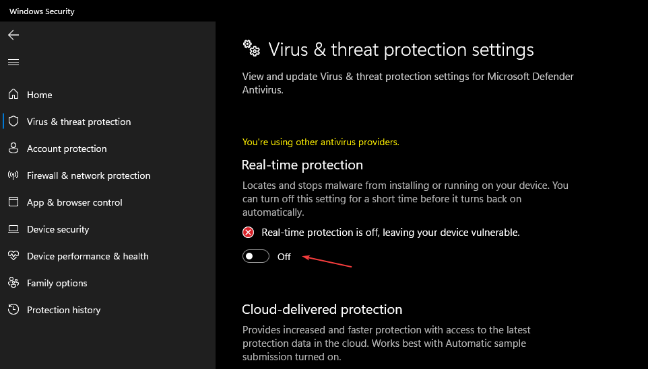Viewport: 648px width, 369px height.
Task: Click the Device security laptop icon
Action: (13, 229)
